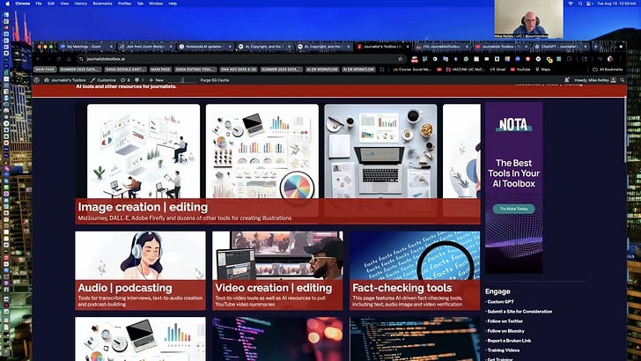
Task: Open the Maps bookmark
Action: 543,70
